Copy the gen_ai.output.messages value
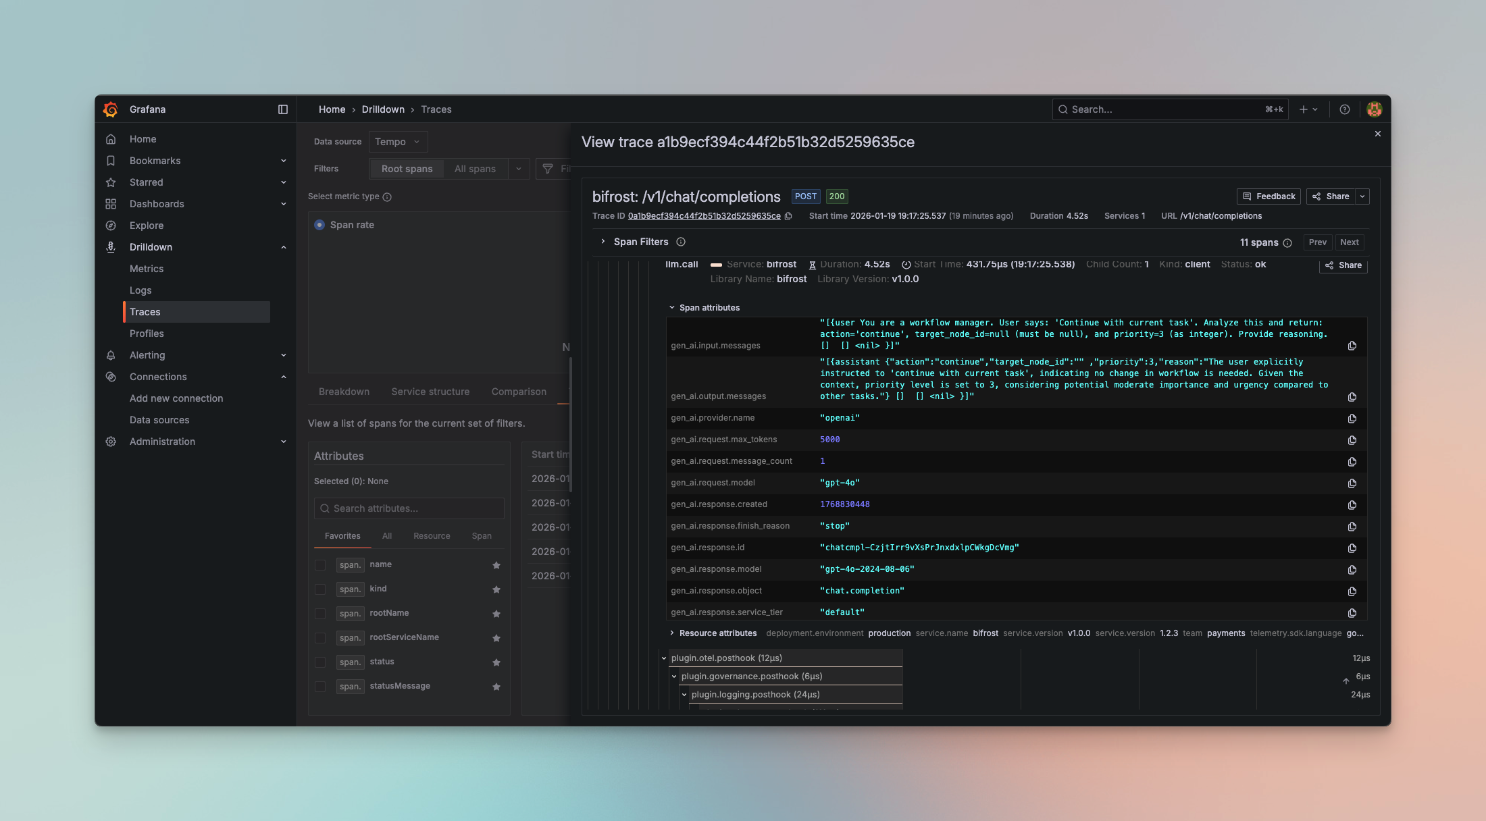The width and height of the screenshot is (1486, 821). coord(1352,397)
